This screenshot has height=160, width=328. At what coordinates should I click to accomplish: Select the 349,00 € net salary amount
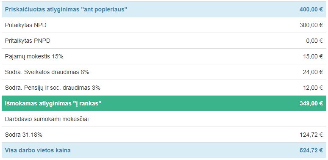click(311, 104)
